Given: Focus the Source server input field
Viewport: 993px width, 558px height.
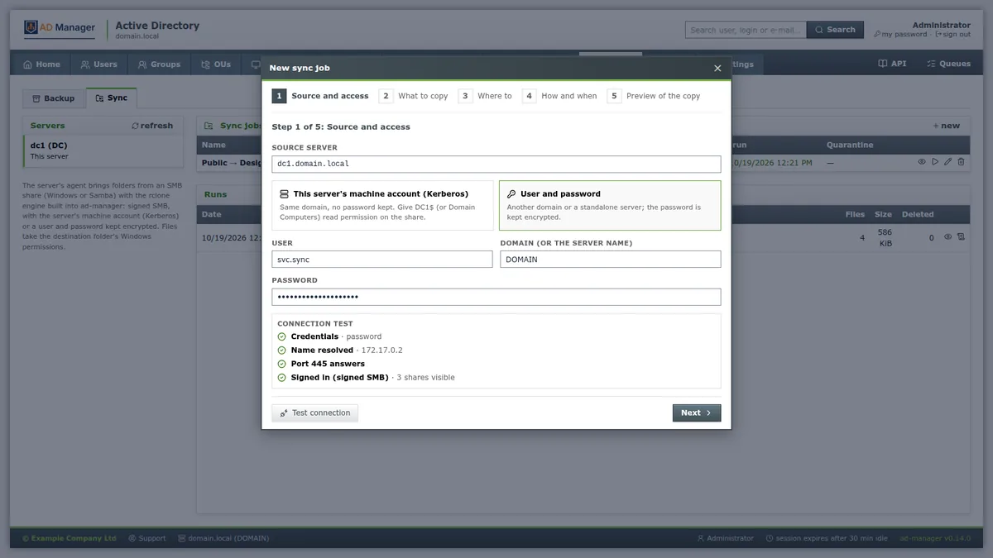Looking at the screenshot, I should click(496, 164).
